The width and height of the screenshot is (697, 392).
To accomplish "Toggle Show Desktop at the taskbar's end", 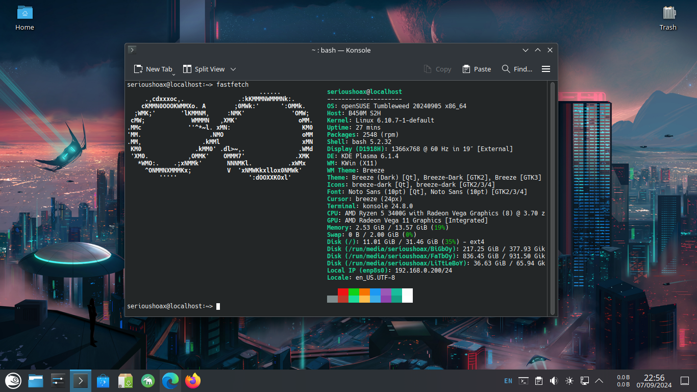I will [685, 381].
